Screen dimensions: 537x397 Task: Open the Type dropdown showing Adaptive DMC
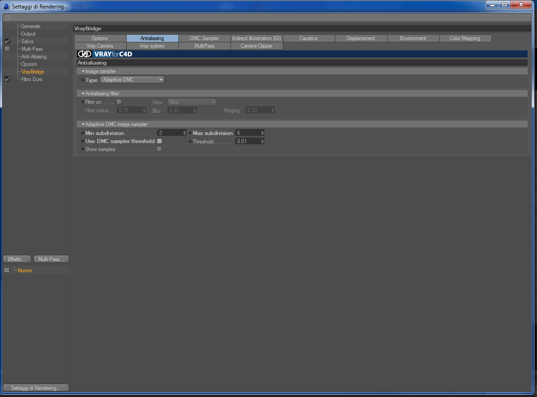click(132, 80)
